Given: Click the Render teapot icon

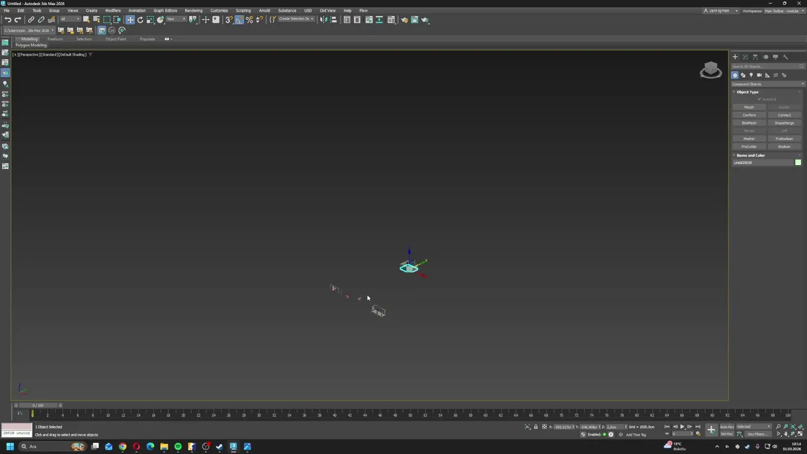Looking at the screenshot, I should click(x=424, y=20).
